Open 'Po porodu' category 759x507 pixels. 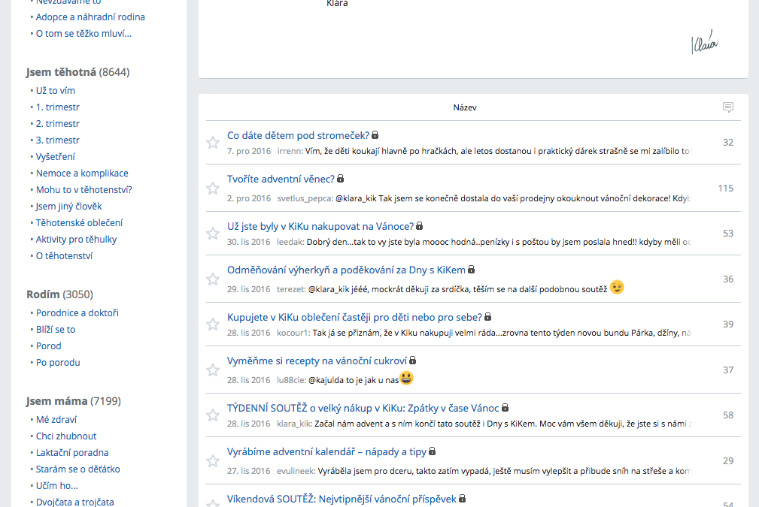[x=58, y=362]
